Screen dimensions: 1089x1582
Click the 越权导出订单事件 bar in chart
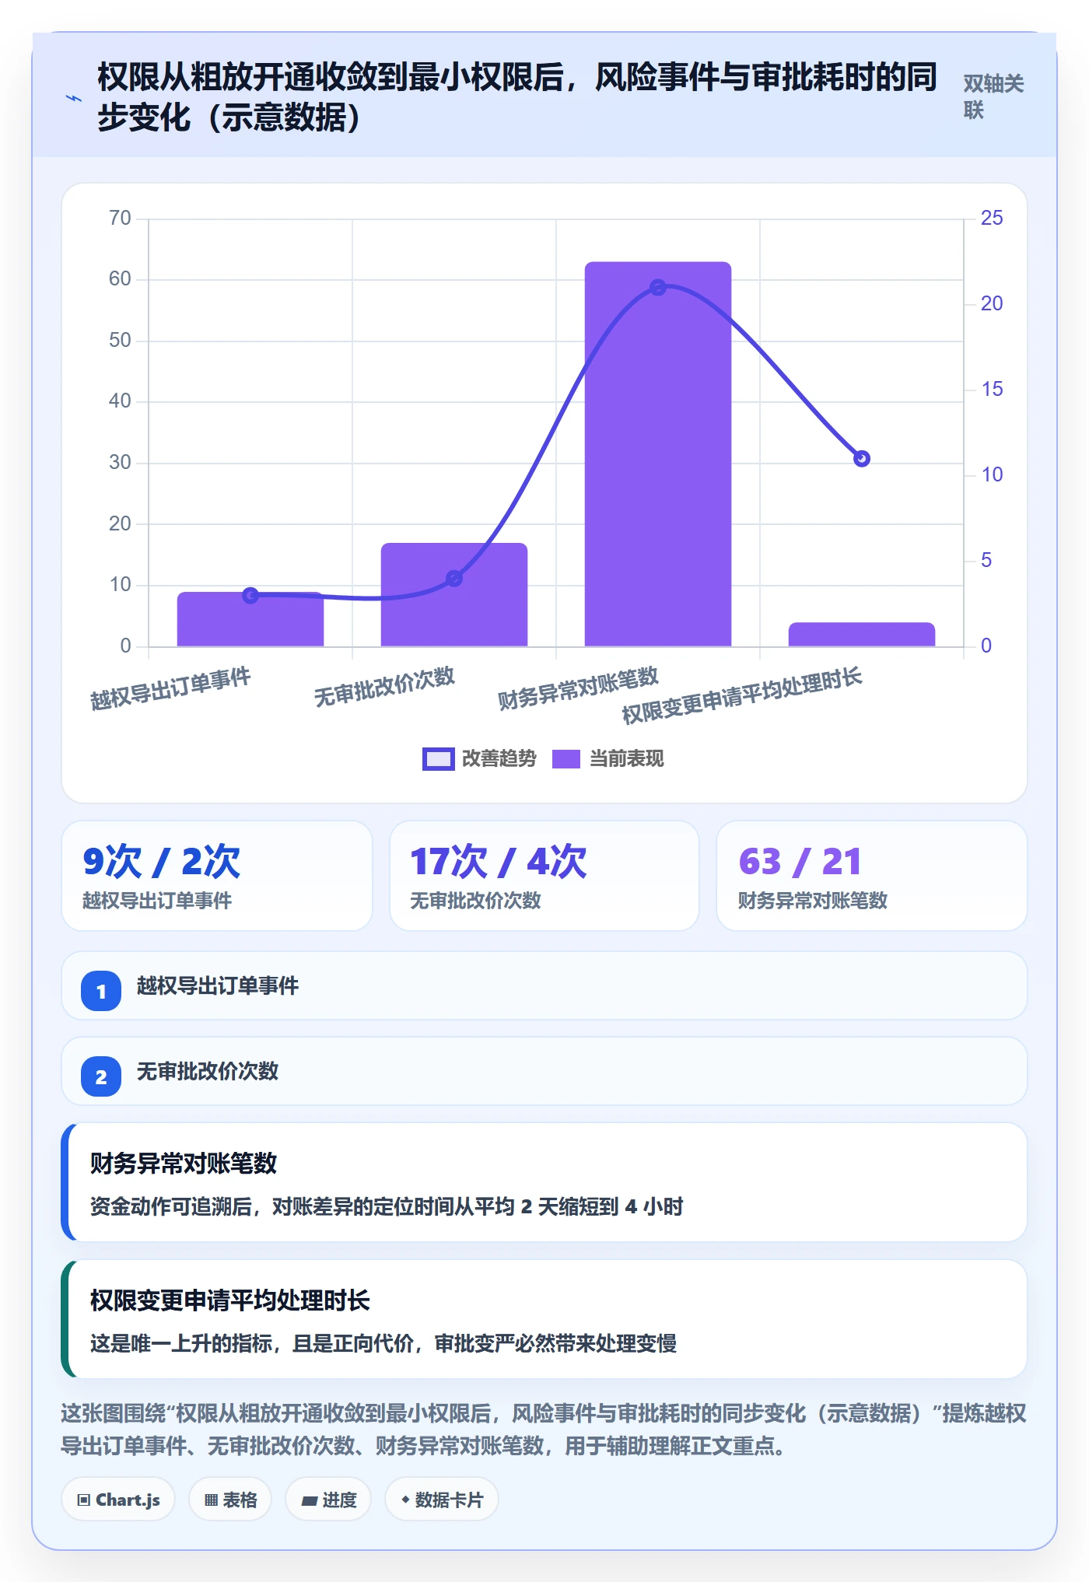[250, 619]
